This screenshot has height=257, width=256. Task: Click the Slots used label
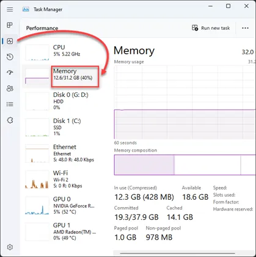pos(224,195)
